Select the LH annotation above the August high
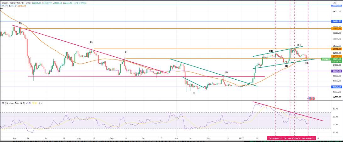The height and width of the screenshot is (142, 343). (x=92, y=42)
